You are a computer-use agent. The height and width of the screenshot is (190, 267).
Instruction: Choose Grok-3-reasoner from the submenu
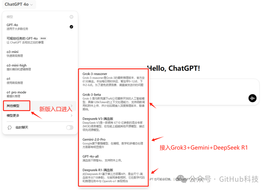113,79
